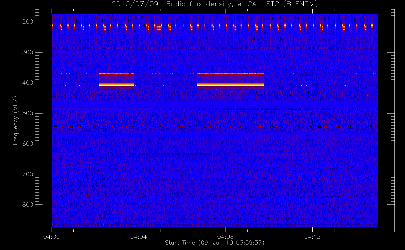Click the long bright emission band near 04:08
Viewport: 405px width, 250px height.
(231, 84)
